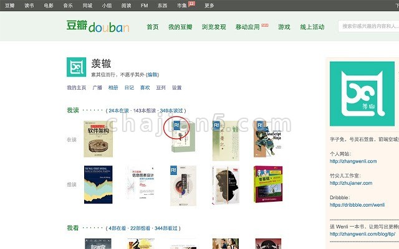Viewport: 399px width, 249px height.
Task: Click the douban logo in the header
Action: point(98,26)
